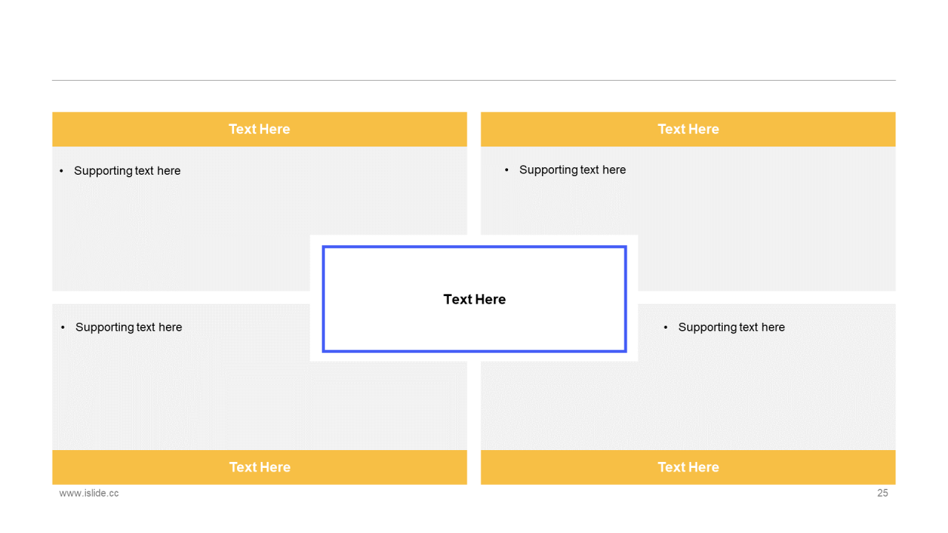The height and width of the screenshot is (533, 948).
Task: Select the top-right yellow "Text Here" header
Action: click(688, 129)
